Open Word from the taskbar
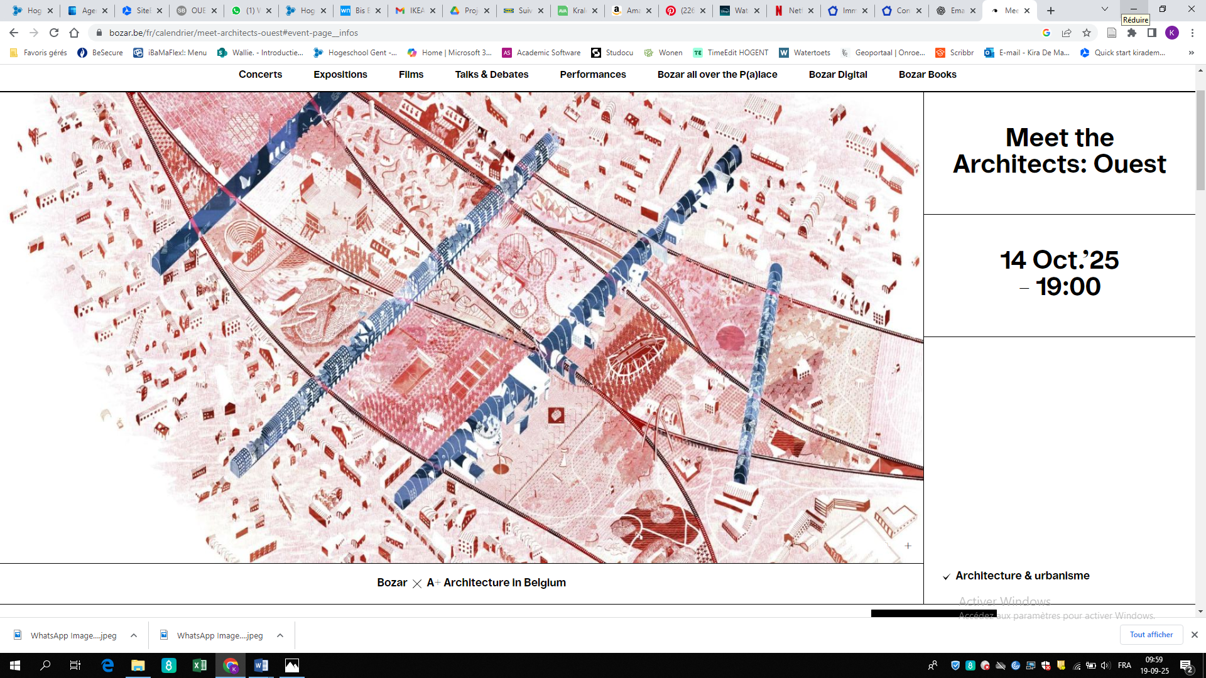Image resolution: width=1206 pixels, height=678 pixels. (261, 665)
